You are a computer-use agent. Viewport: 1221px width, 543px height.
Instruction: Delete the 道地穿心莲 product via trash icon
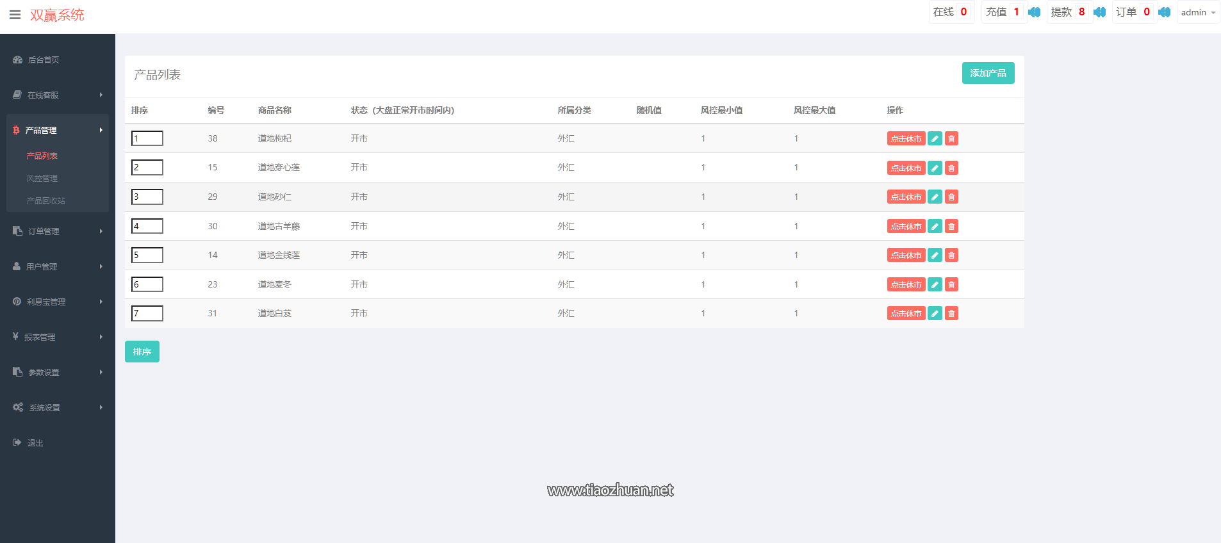coord(951,168)
